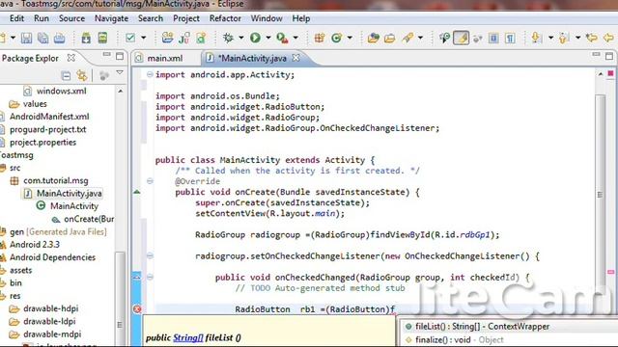Open the Debug dropdown arrow
618x347 pixels.
(x=241, y=38)
